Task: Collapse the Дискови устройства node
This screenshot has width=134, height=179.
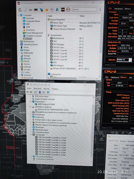Action: tap(31, 107)
